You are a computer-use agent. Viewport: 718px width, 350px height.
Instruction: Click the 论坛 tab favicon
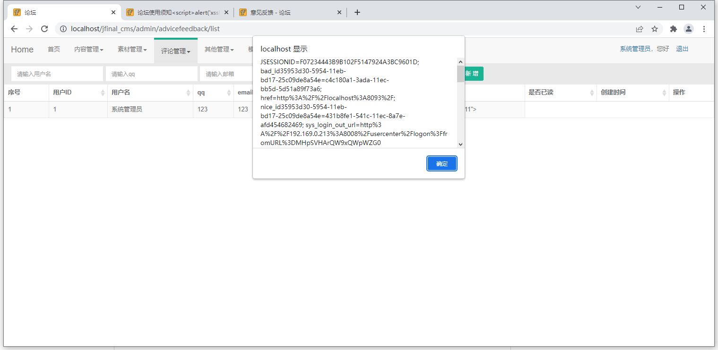[x=17, y=12]
